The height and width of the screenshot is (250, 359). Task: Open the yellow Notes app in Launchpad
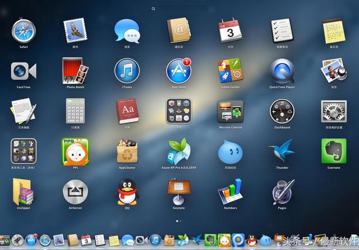click(x=334, y=31)
